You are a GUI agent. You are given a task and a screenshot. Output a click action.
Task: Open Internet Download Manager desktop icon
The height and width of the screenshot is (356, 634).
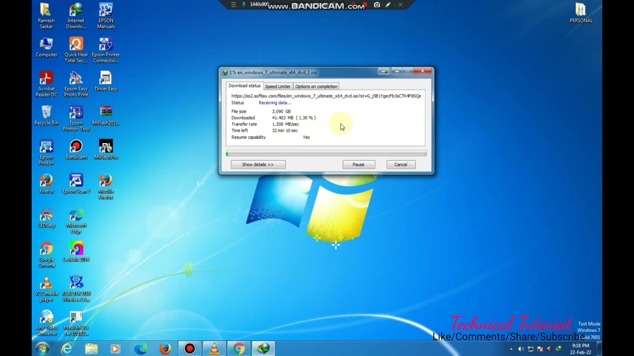pos(76,15)
